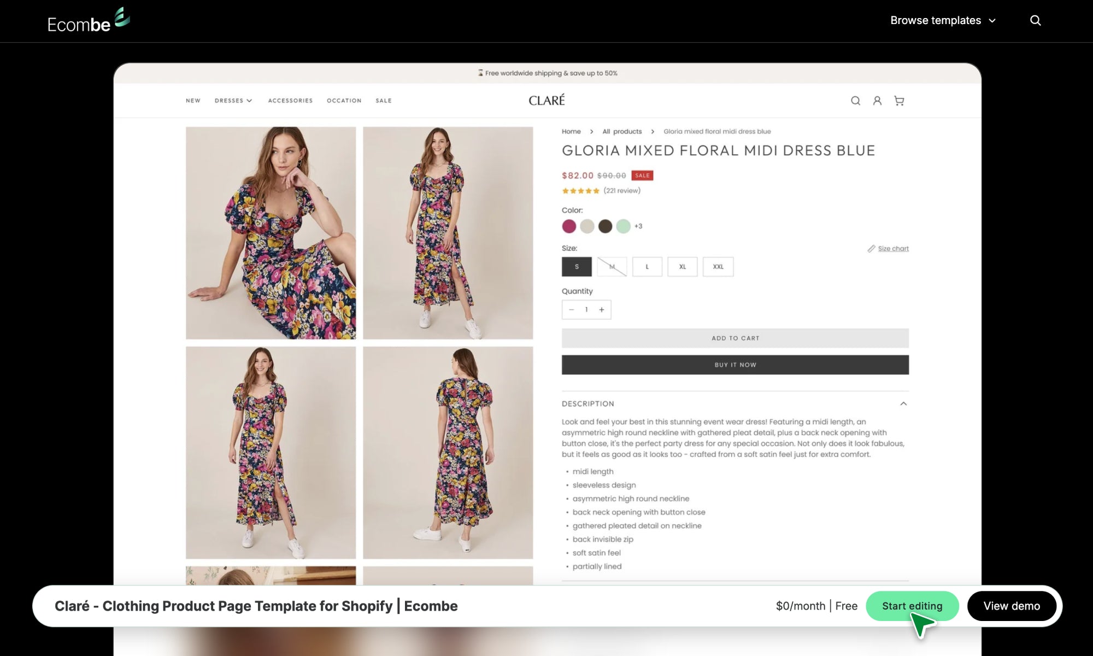
Task: Expand the Browse templates dropdown
Action: coord(943,21)
